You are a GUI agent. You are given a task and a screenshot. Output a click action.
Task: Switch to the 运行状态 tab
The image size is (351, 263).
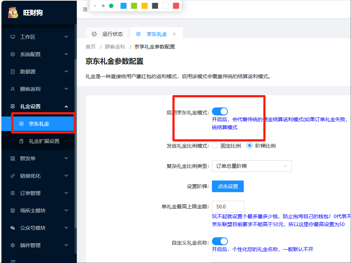108,34
